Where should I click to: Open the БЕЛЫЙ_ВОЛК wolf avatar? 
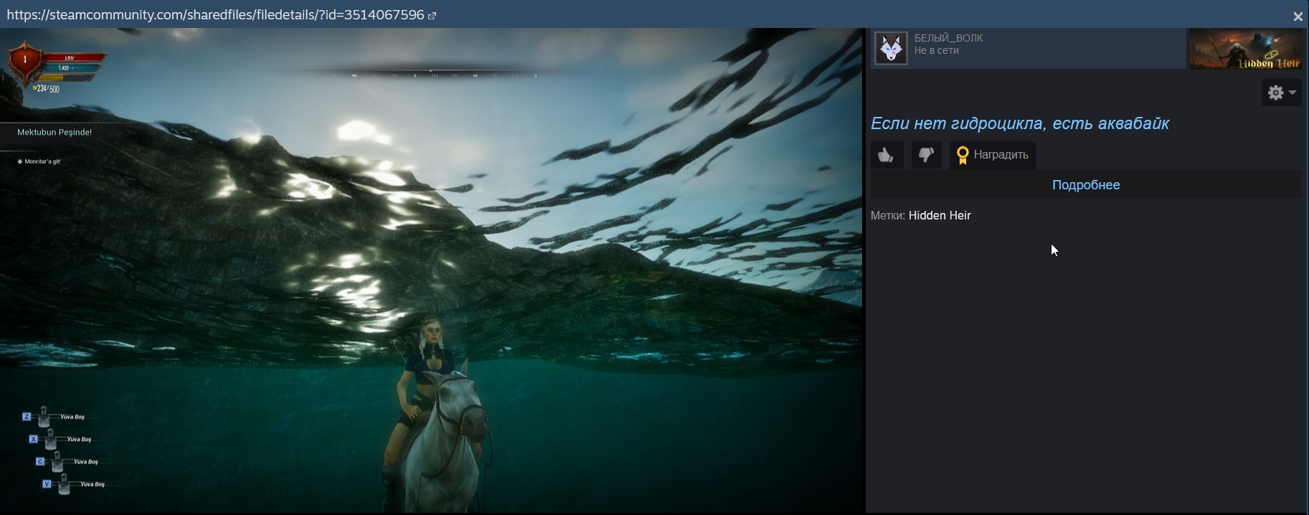891,48
